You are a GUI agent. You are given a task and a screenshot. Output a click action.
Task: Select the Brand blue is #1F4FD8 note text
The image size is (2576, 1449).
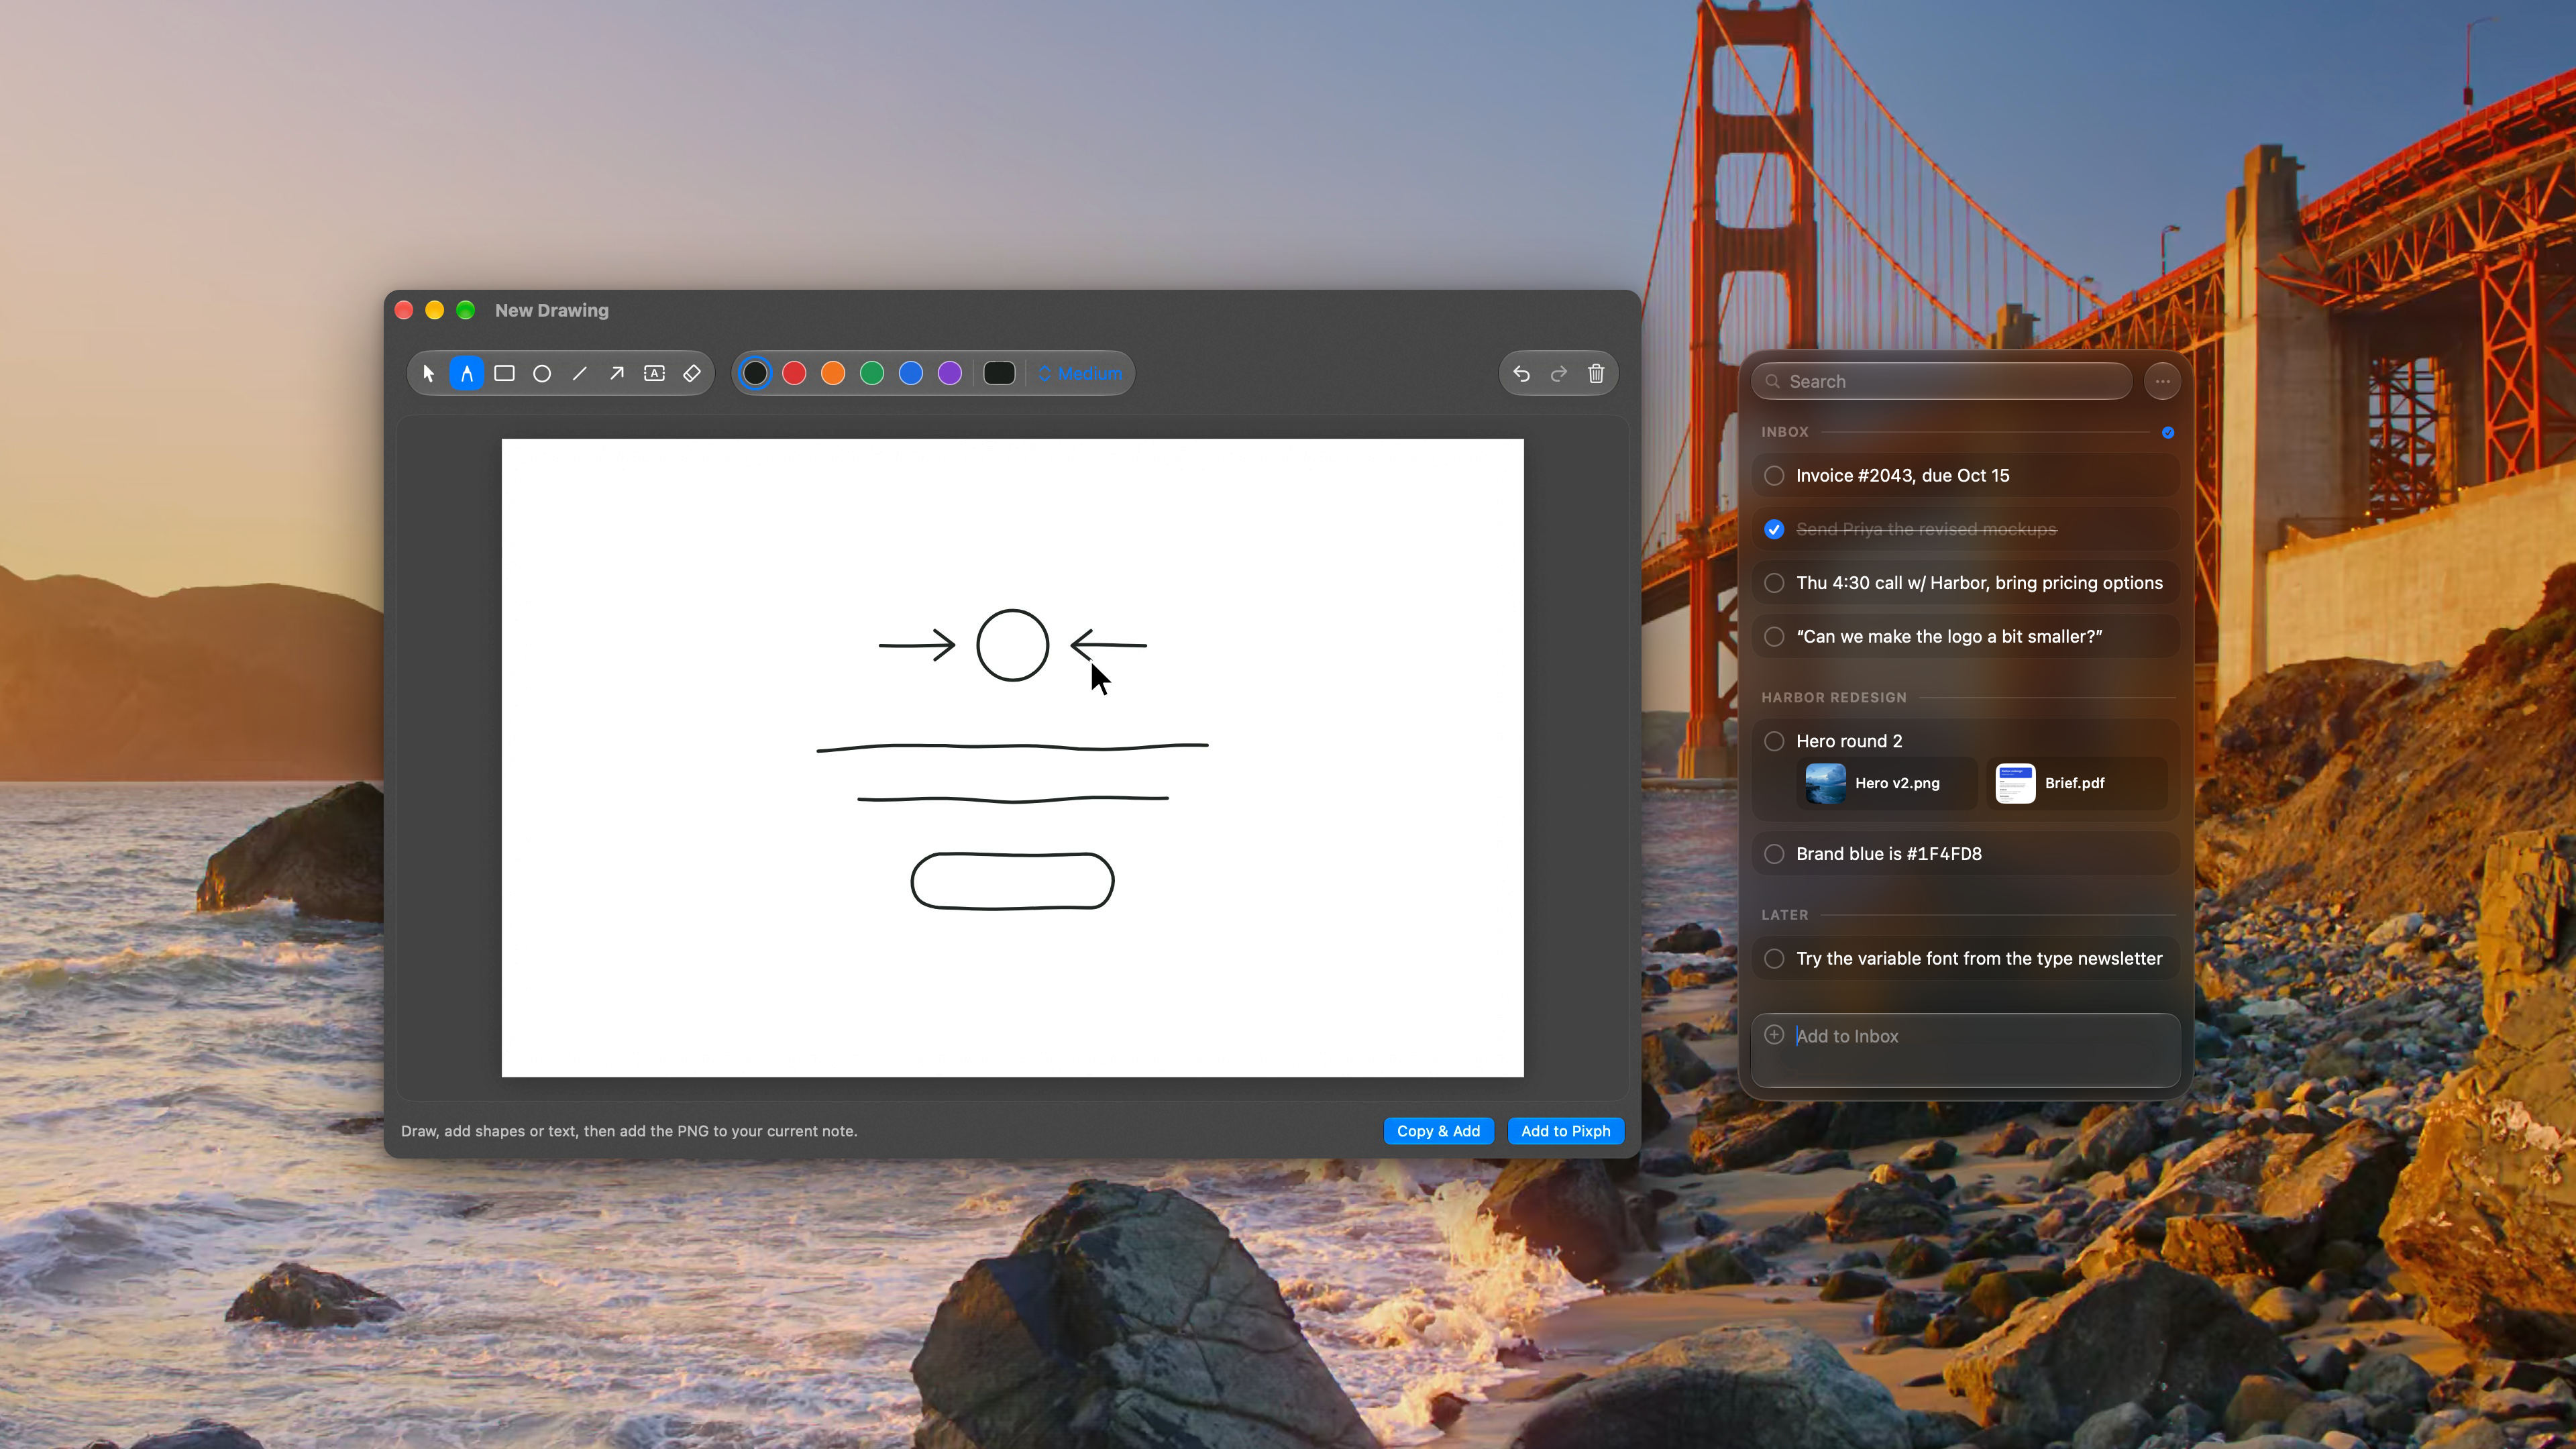[x=1888, y=854]
